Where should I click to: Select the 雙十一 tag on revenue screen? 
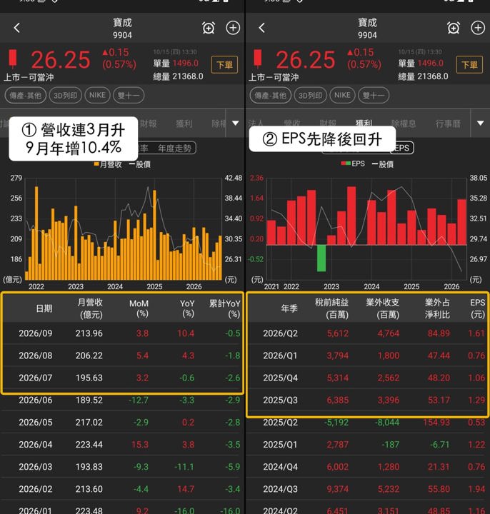129,96
